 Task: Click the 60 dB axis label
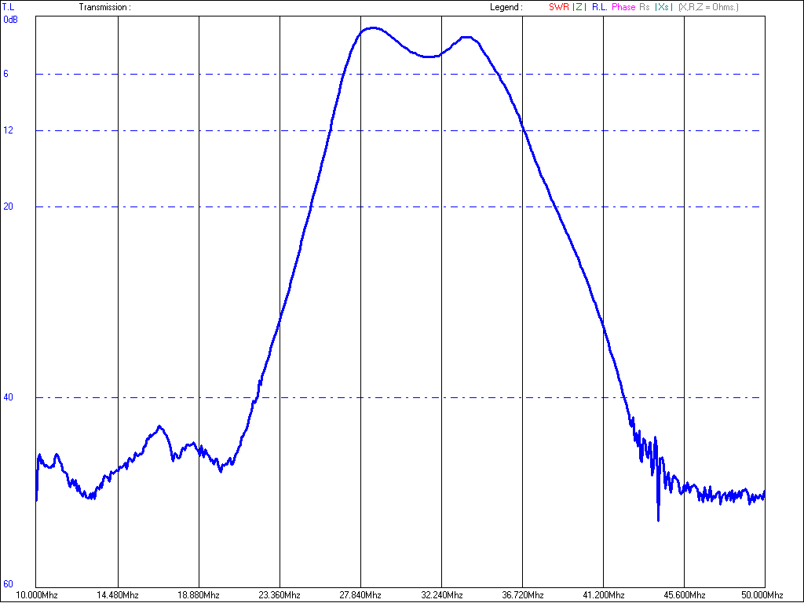click(8, 583)
